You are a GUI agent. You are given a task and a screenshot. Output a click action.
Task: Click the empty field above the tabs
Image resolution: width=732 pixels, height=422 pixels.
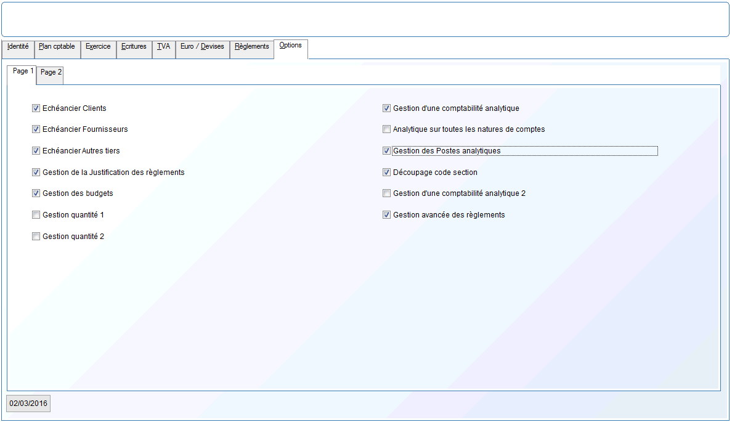[365, 20]
